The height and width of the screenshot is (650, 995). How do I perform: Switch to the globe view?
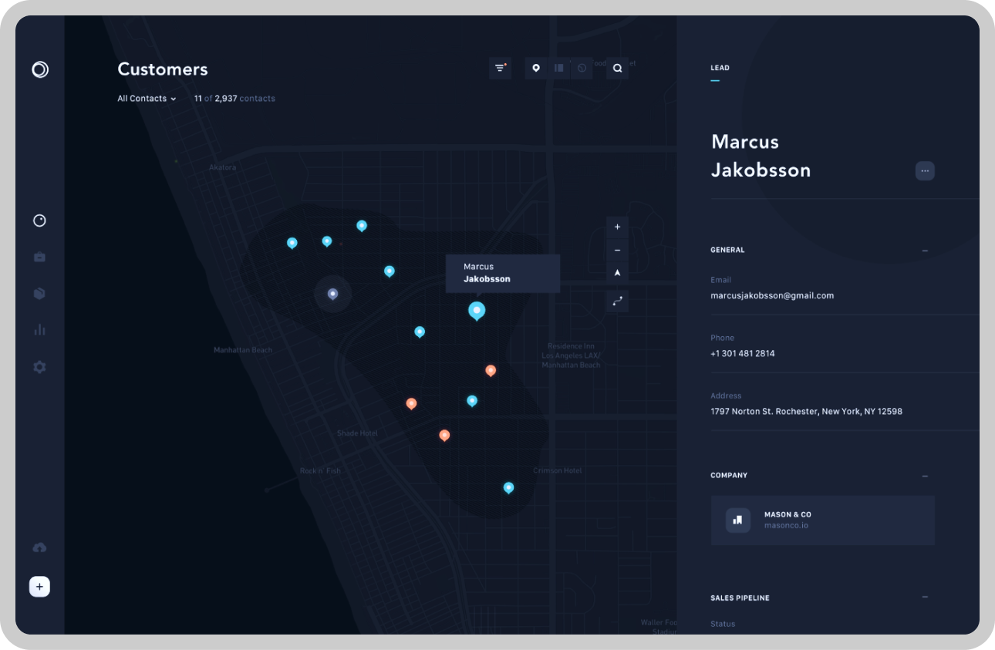click(582, 69)
